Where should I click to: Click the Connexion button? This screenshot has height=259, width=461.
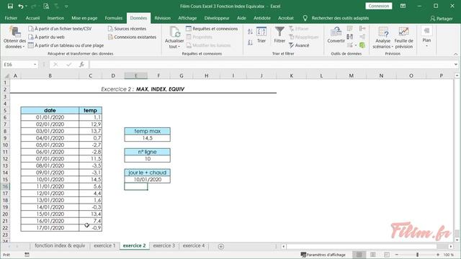(x=379, y=6)
